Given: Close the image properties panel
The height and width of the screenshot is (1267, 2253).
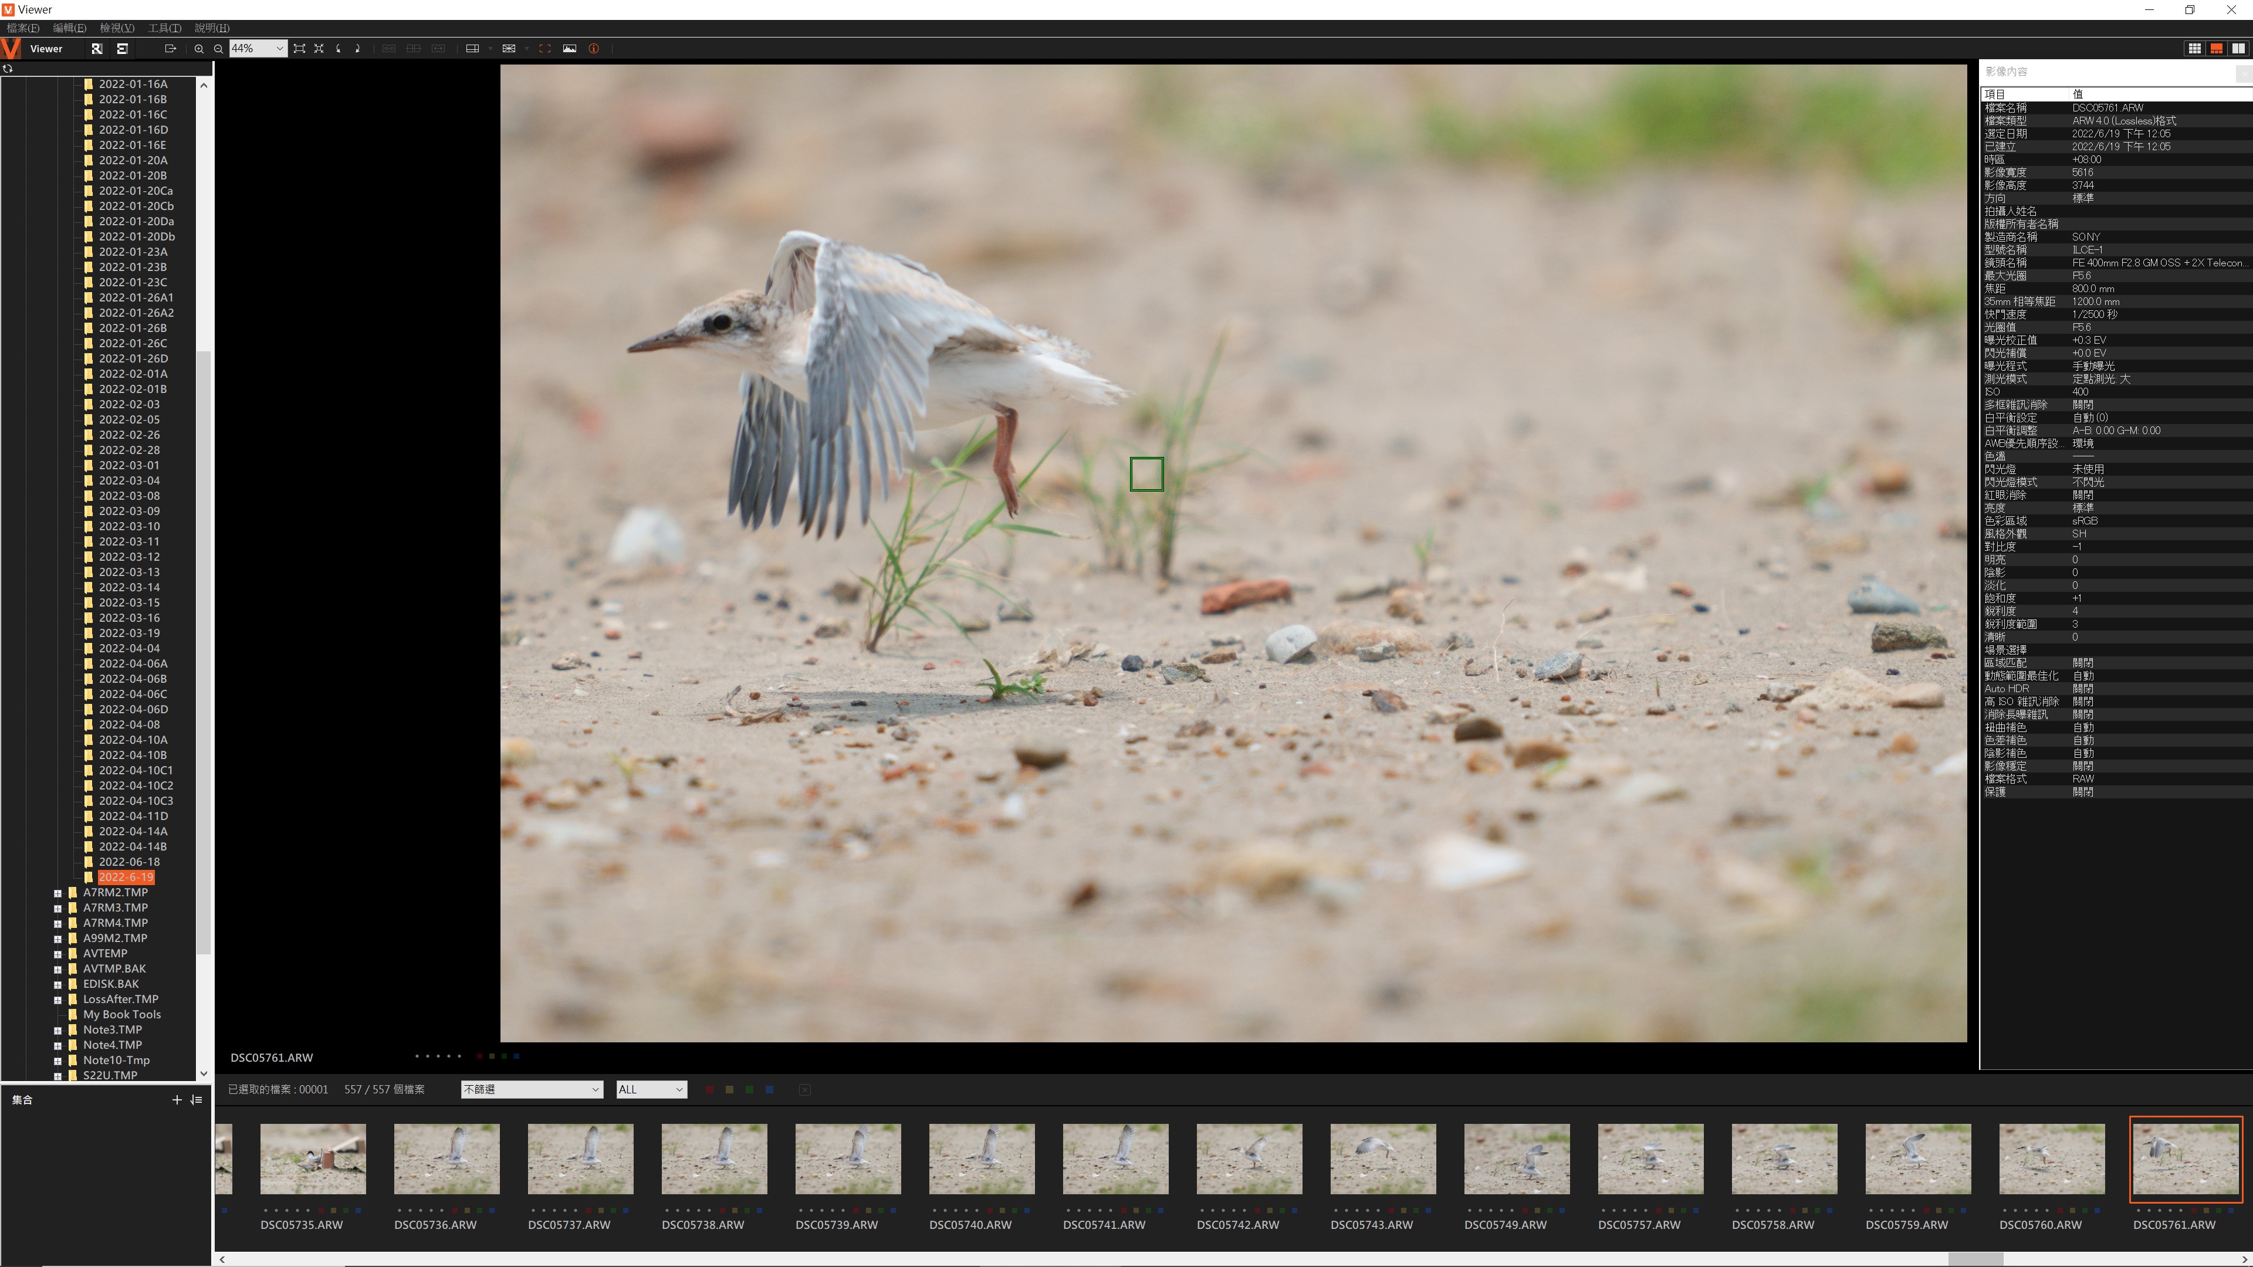Looking at the screenshot, I should point(2244,73).
